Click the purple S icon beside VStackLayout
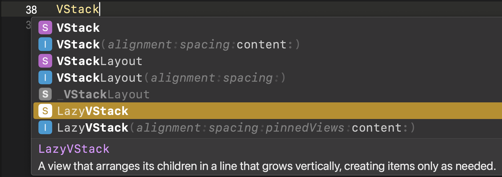 45,61
